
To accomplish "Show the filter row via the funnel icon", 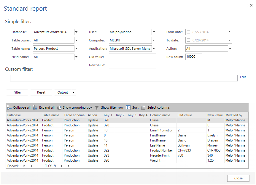I will [97, 107].
